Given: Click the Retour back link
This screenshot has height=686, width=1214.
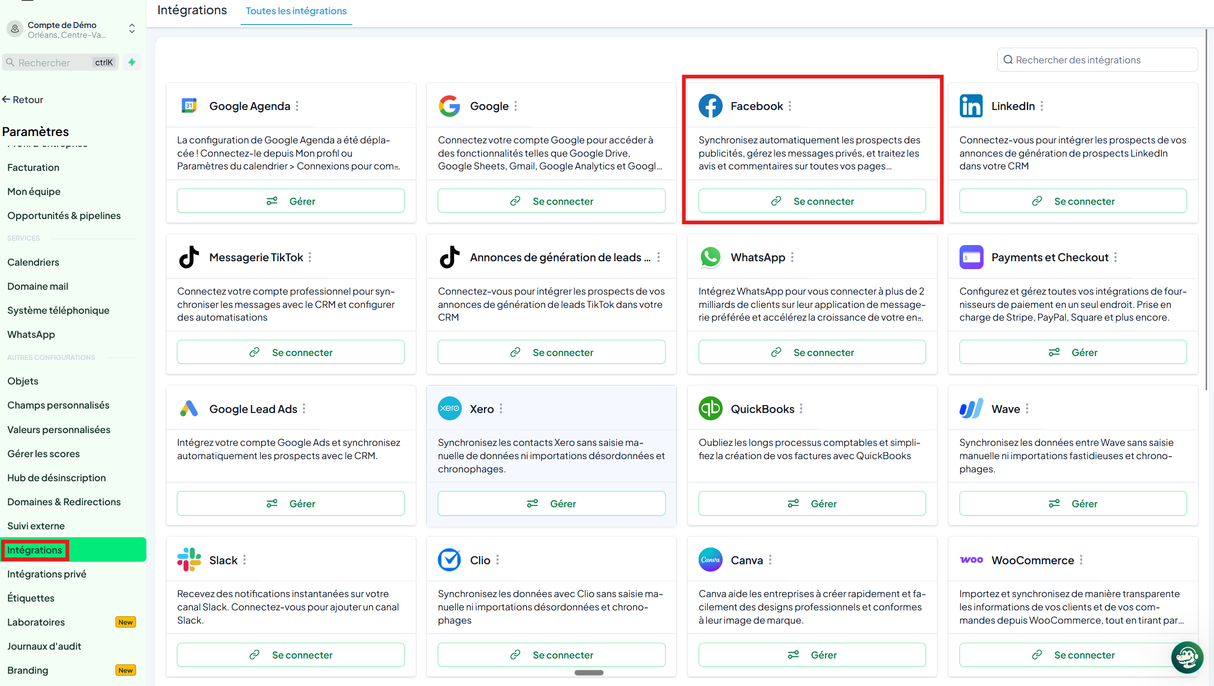Looking at the screenshot, I should 23,100.
